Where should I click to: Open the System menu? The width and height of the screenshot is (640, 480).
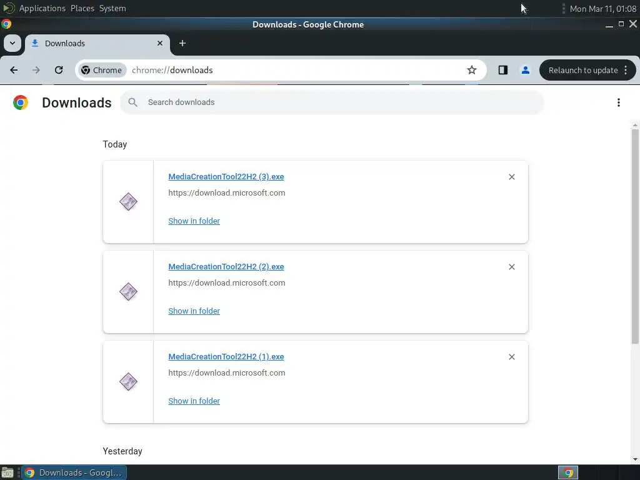pos(112,8)
